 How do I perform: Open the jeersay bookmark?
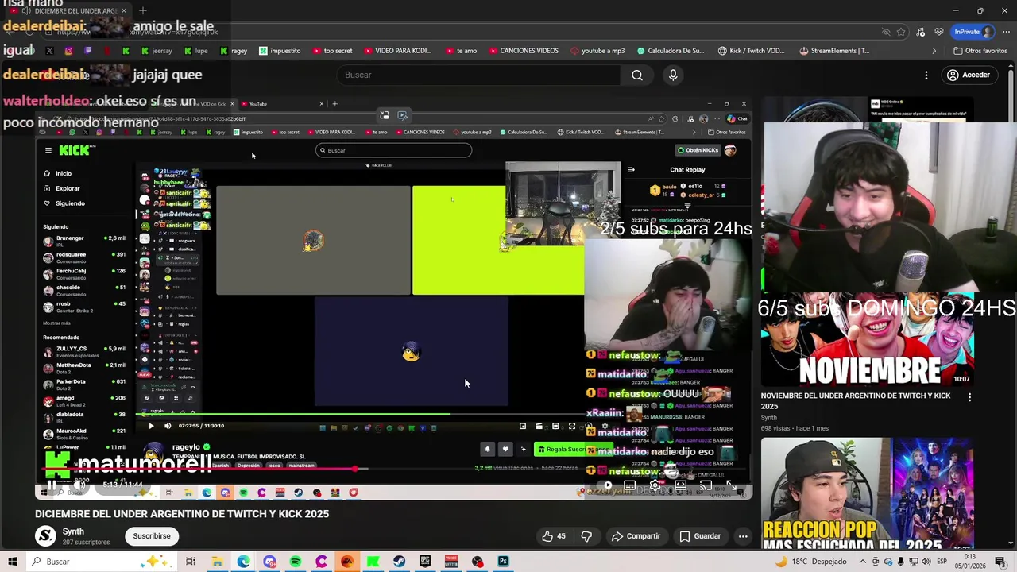tap(157, 51)
